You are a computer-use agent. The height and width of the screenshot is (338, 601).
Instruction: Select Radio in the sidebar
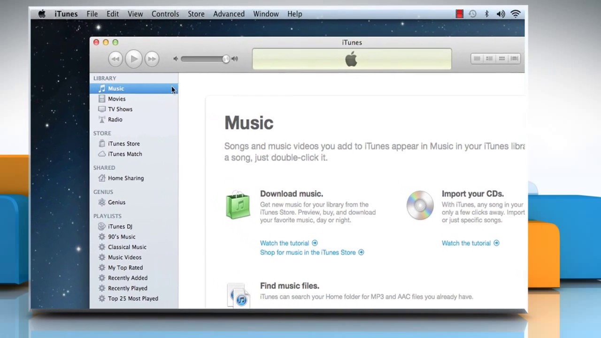[134, 119]
